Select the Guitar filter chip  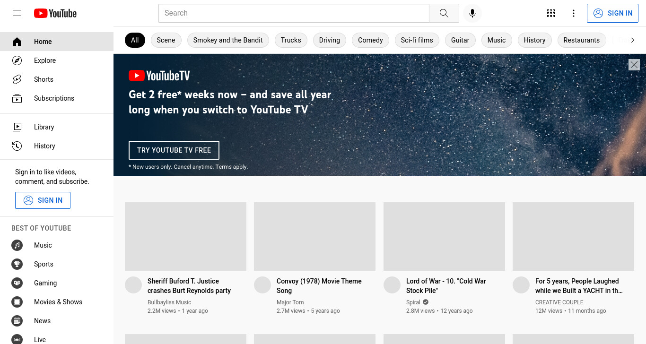click(460, 40)
